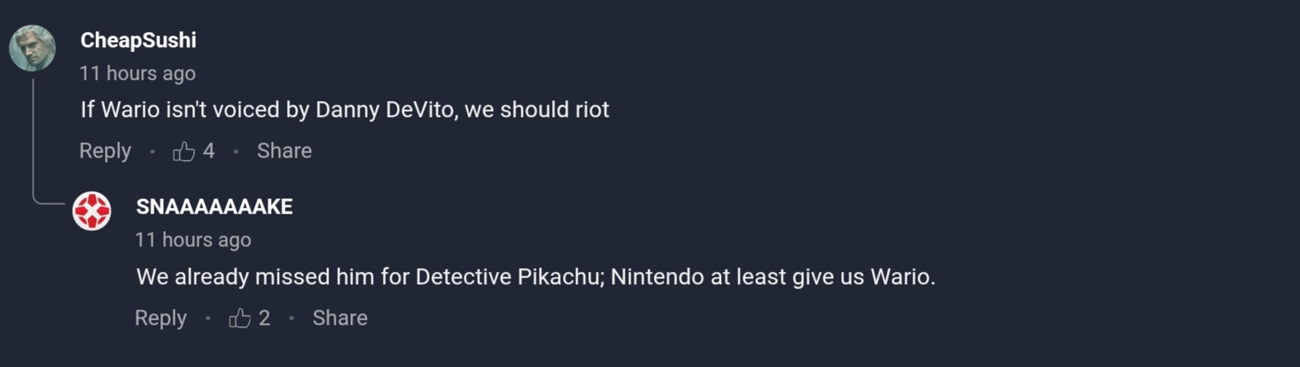Image resolution: width=1300 pixels, height=367 pixels.
Task: Click thumbs-up on SNAAAAAAAKE's reply
Action: pos(240,318)
